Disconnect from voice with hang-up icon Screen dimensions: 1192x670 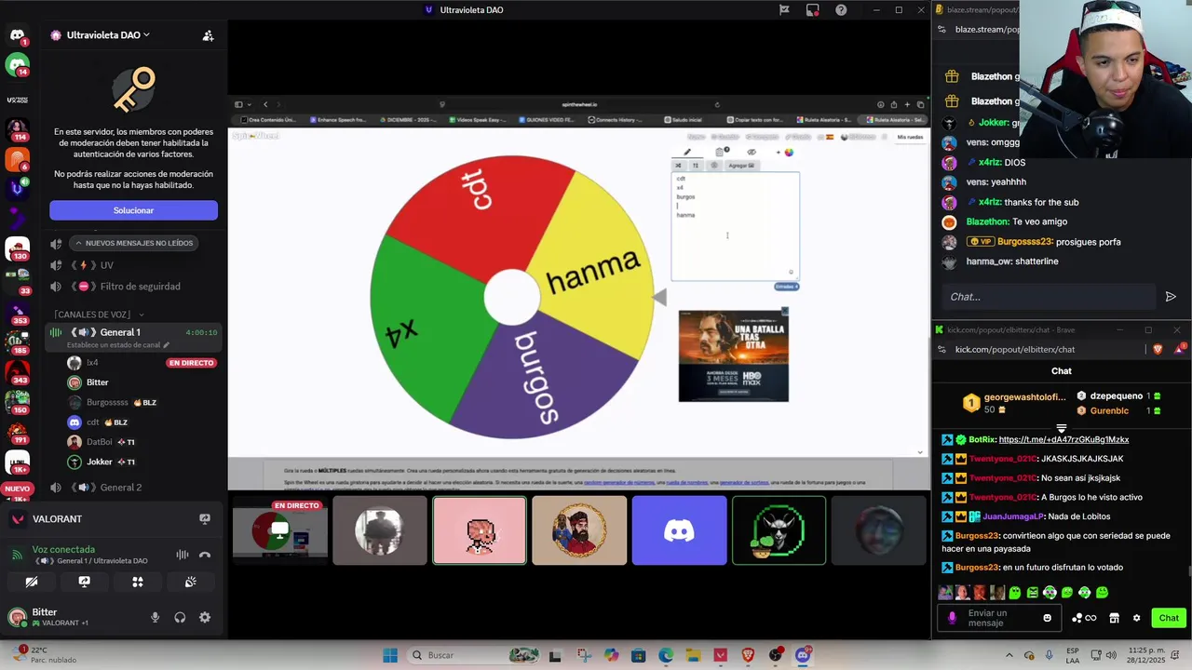(x=205, y=555)
